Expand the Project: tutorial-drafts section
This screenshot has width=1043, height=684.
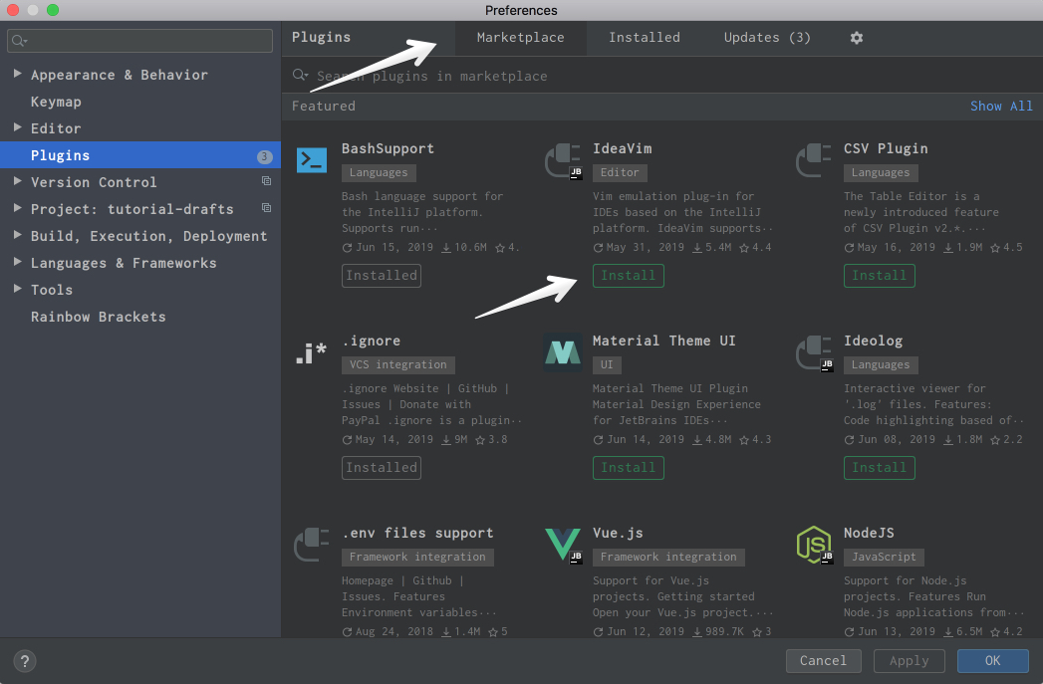click(x=18, y=208)
